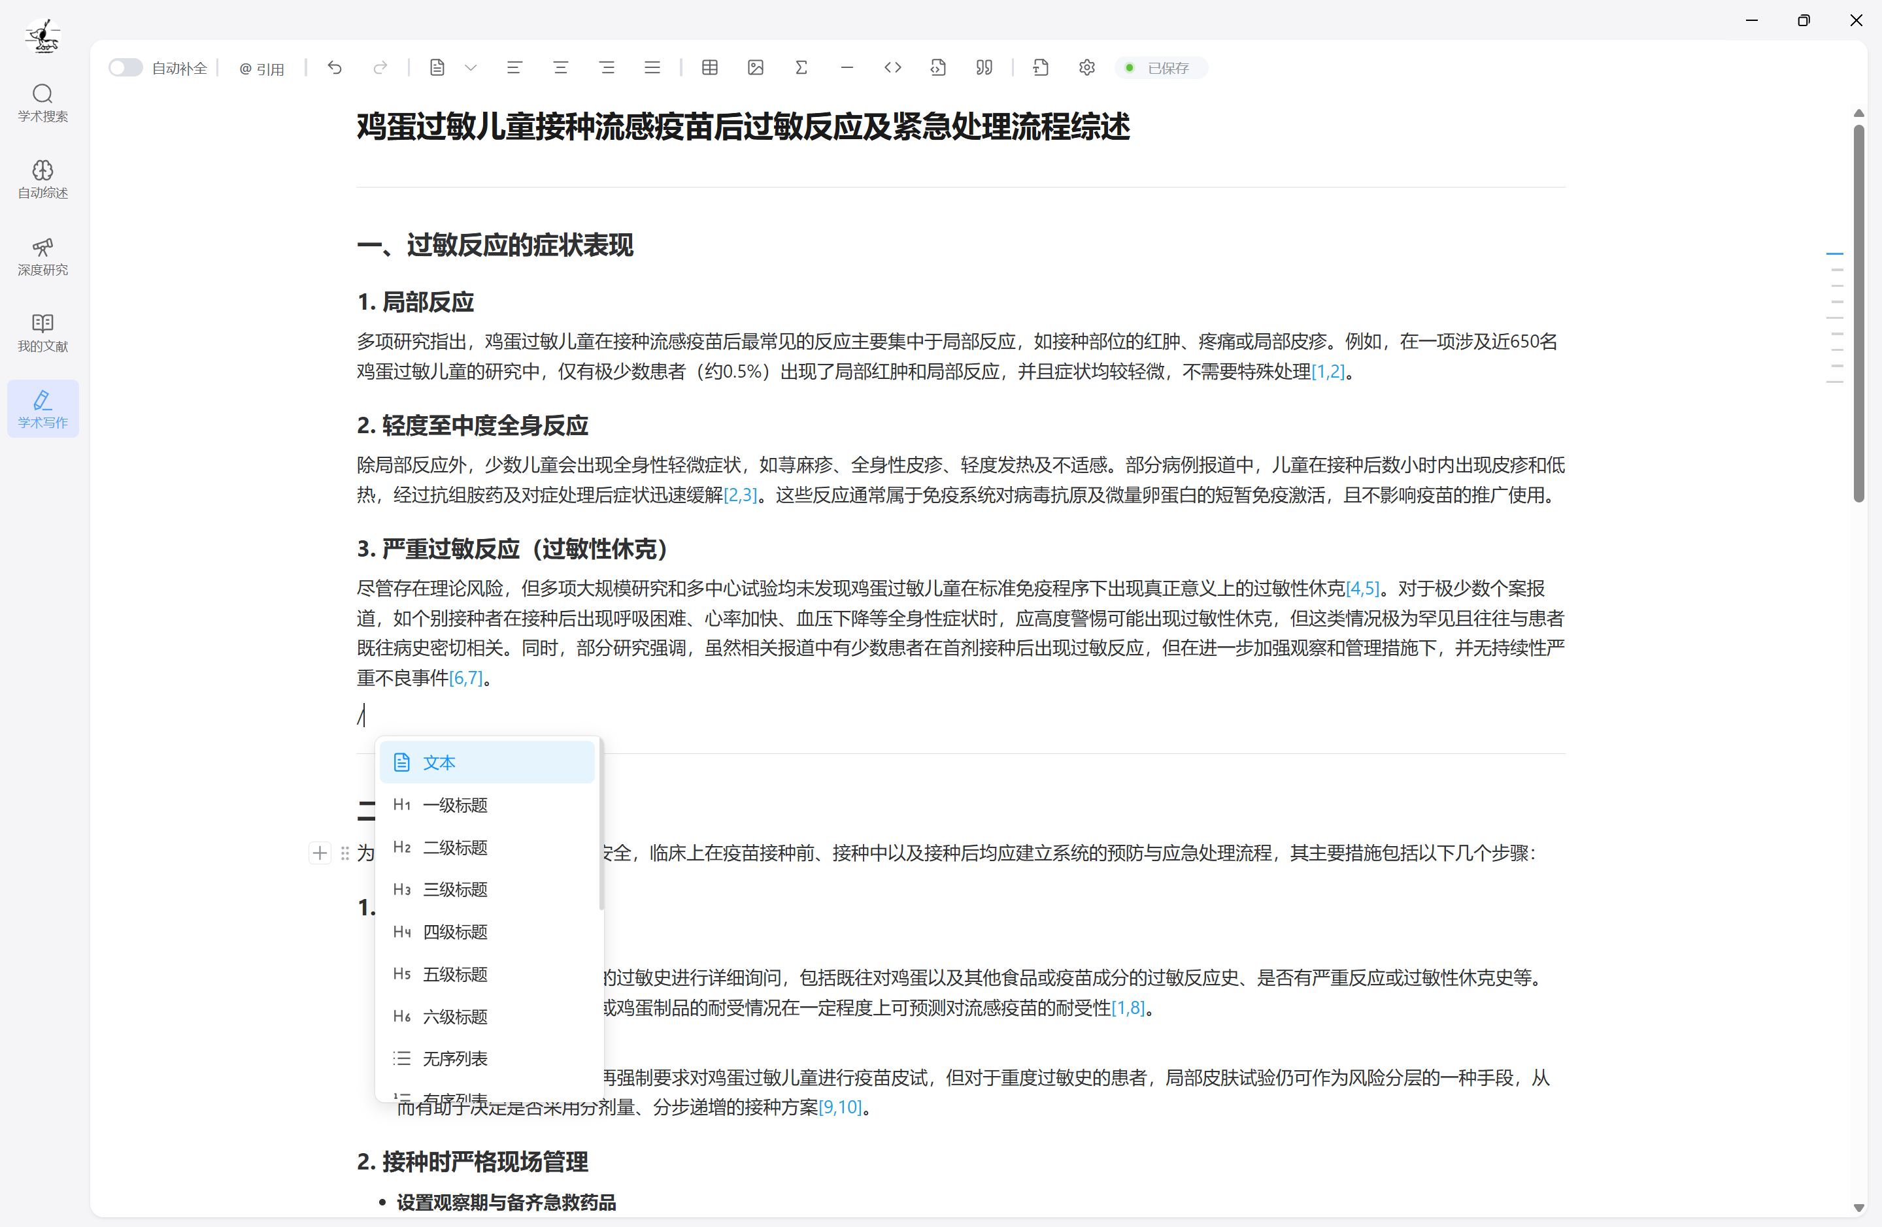Insert a table into the document
The height and width of the screenshot is (1227, 1882).
tap(709, 67)
